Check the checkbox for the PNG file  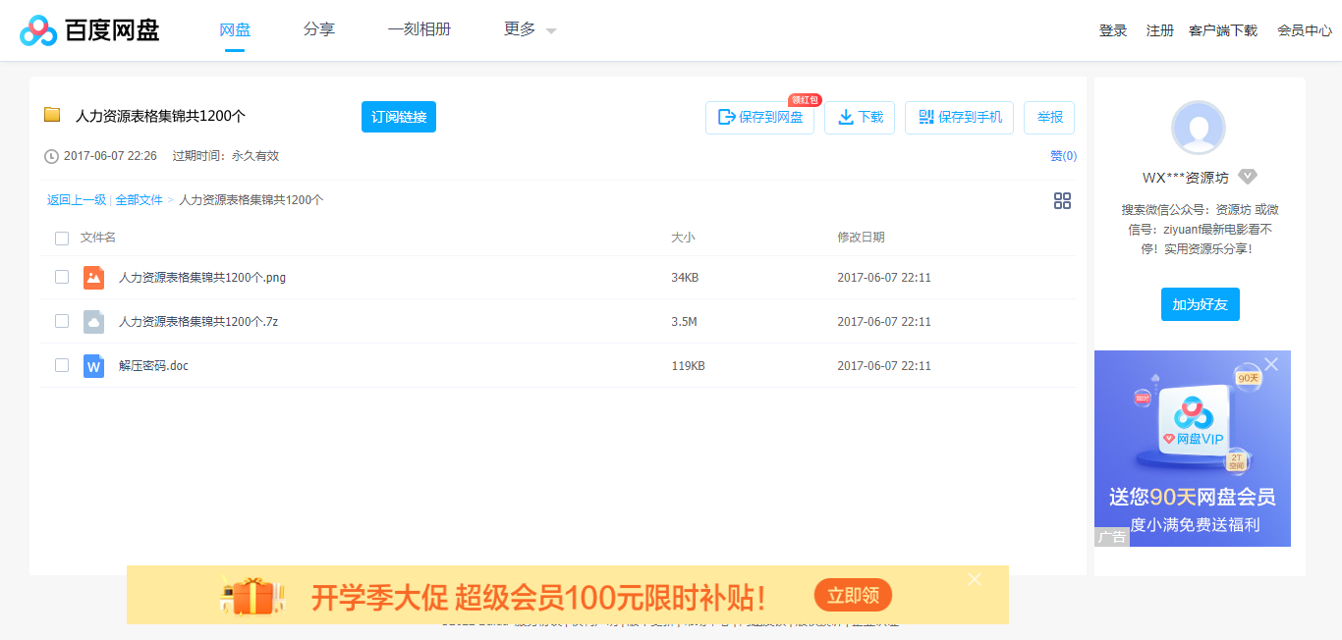coord(62,278)
